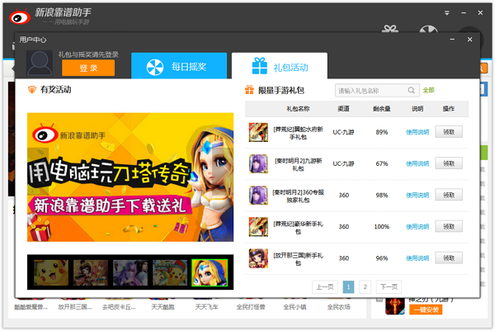Click the 全民打怪兽 game label in main window
This screenshot has height=331, width=495.
tap(251, 307)
